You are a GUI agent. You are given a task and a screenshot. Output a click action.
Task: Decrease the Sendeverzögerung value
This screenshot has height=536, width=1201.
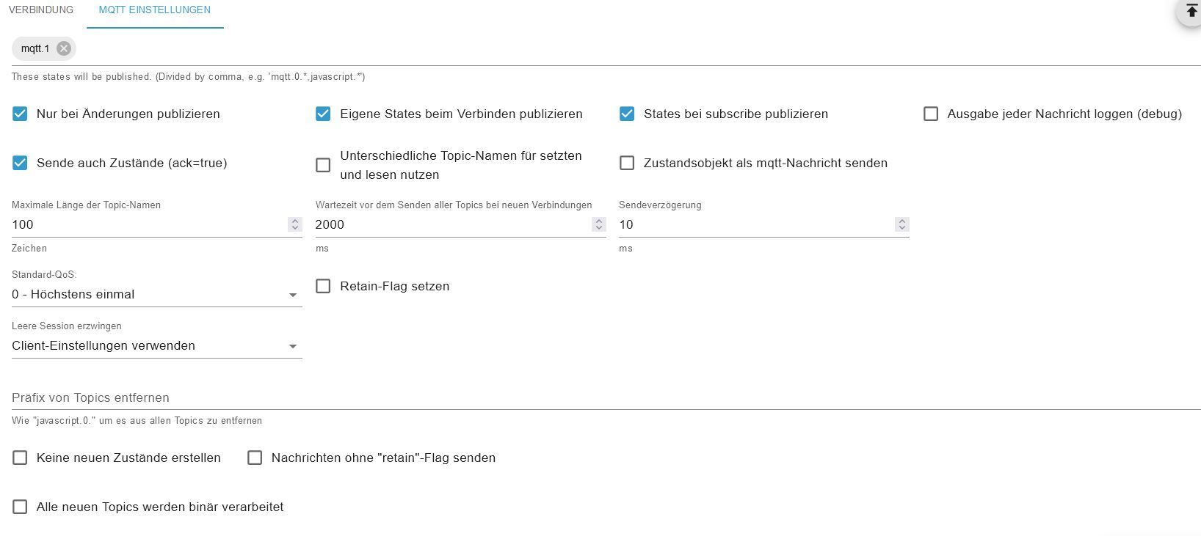(x=902, y=228)
